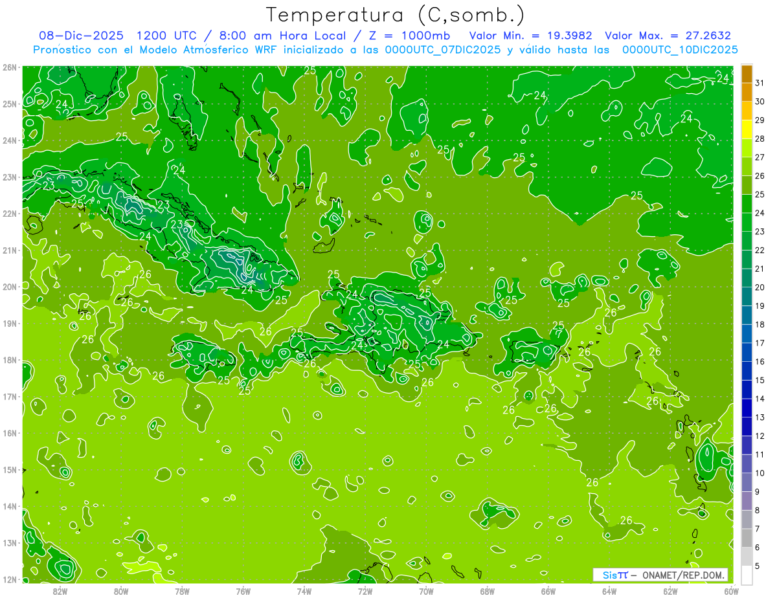Click the "22N" latitude label

(x=10, y=214)
